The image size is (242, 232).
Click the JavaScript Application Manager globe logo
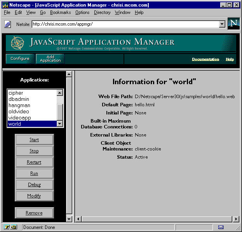[x=17, y=43]
